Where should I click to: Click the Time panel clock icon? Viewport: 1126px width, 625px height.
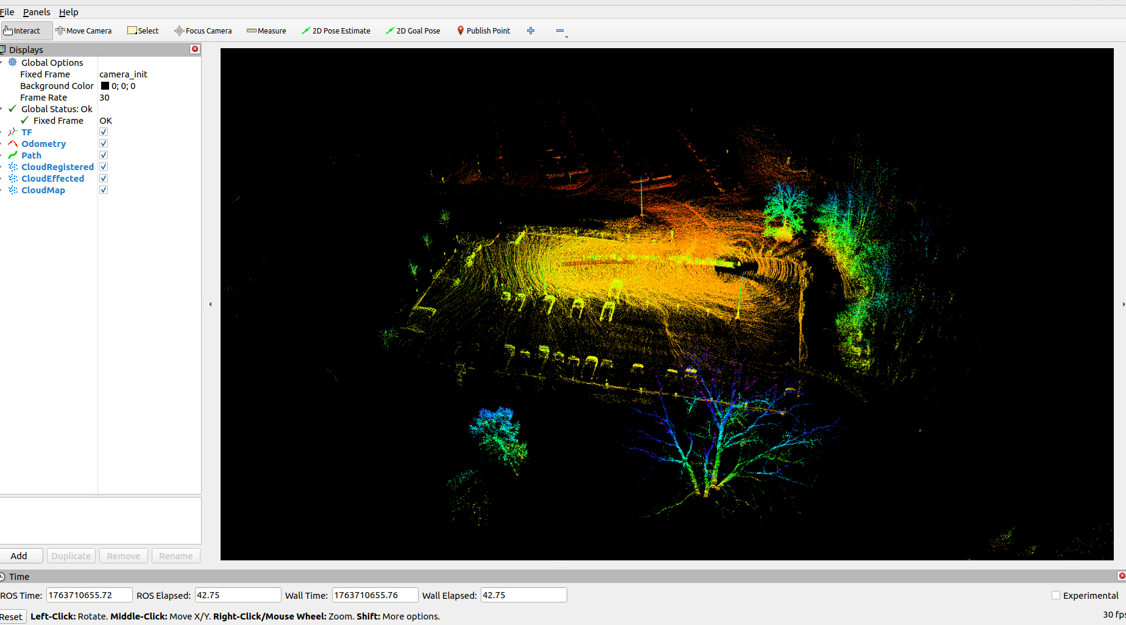(x=2, y=576)
